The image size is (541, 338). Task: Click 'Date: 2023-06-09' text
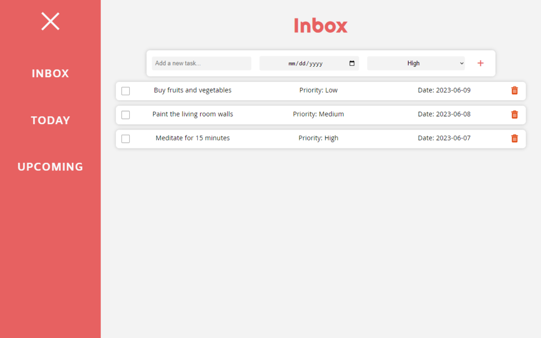(444, 90)
